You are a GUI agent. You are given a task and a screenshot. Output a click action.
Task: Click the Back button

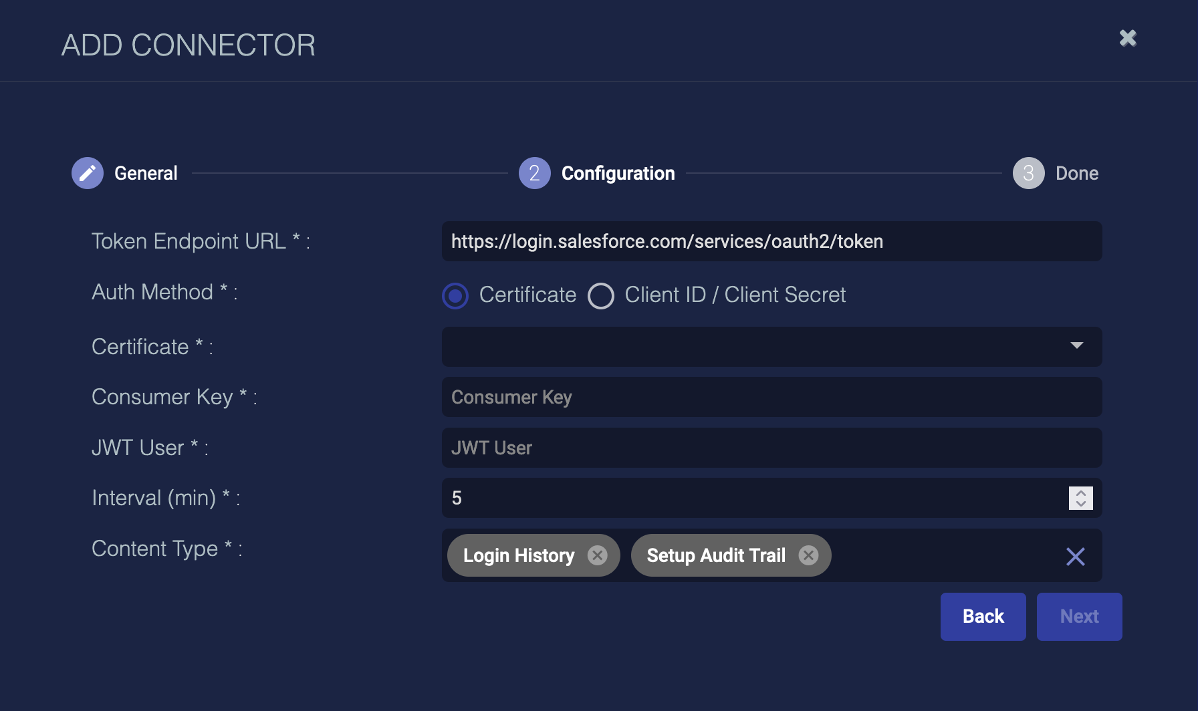[x=983, y=616]
